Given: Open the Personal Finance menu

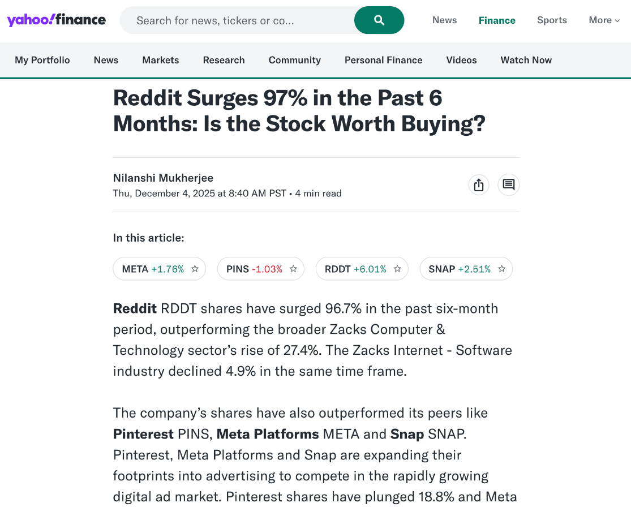Looking at the screenshot, I should [x=383, y=60].
